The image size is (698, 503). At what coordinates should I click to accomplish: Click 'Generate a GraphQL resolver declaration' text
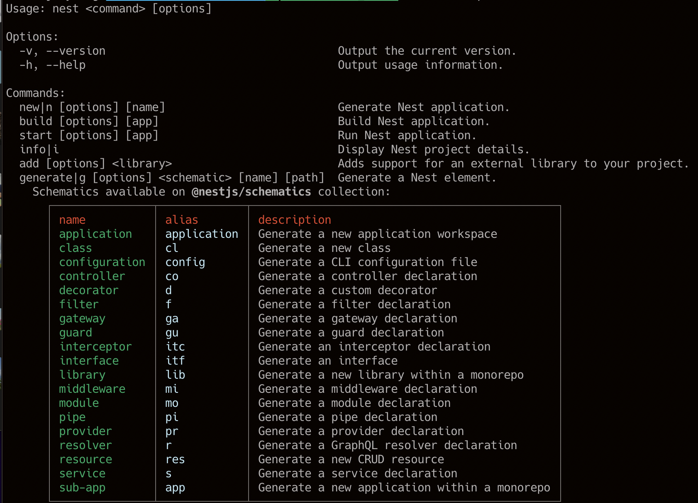(388, 445)
